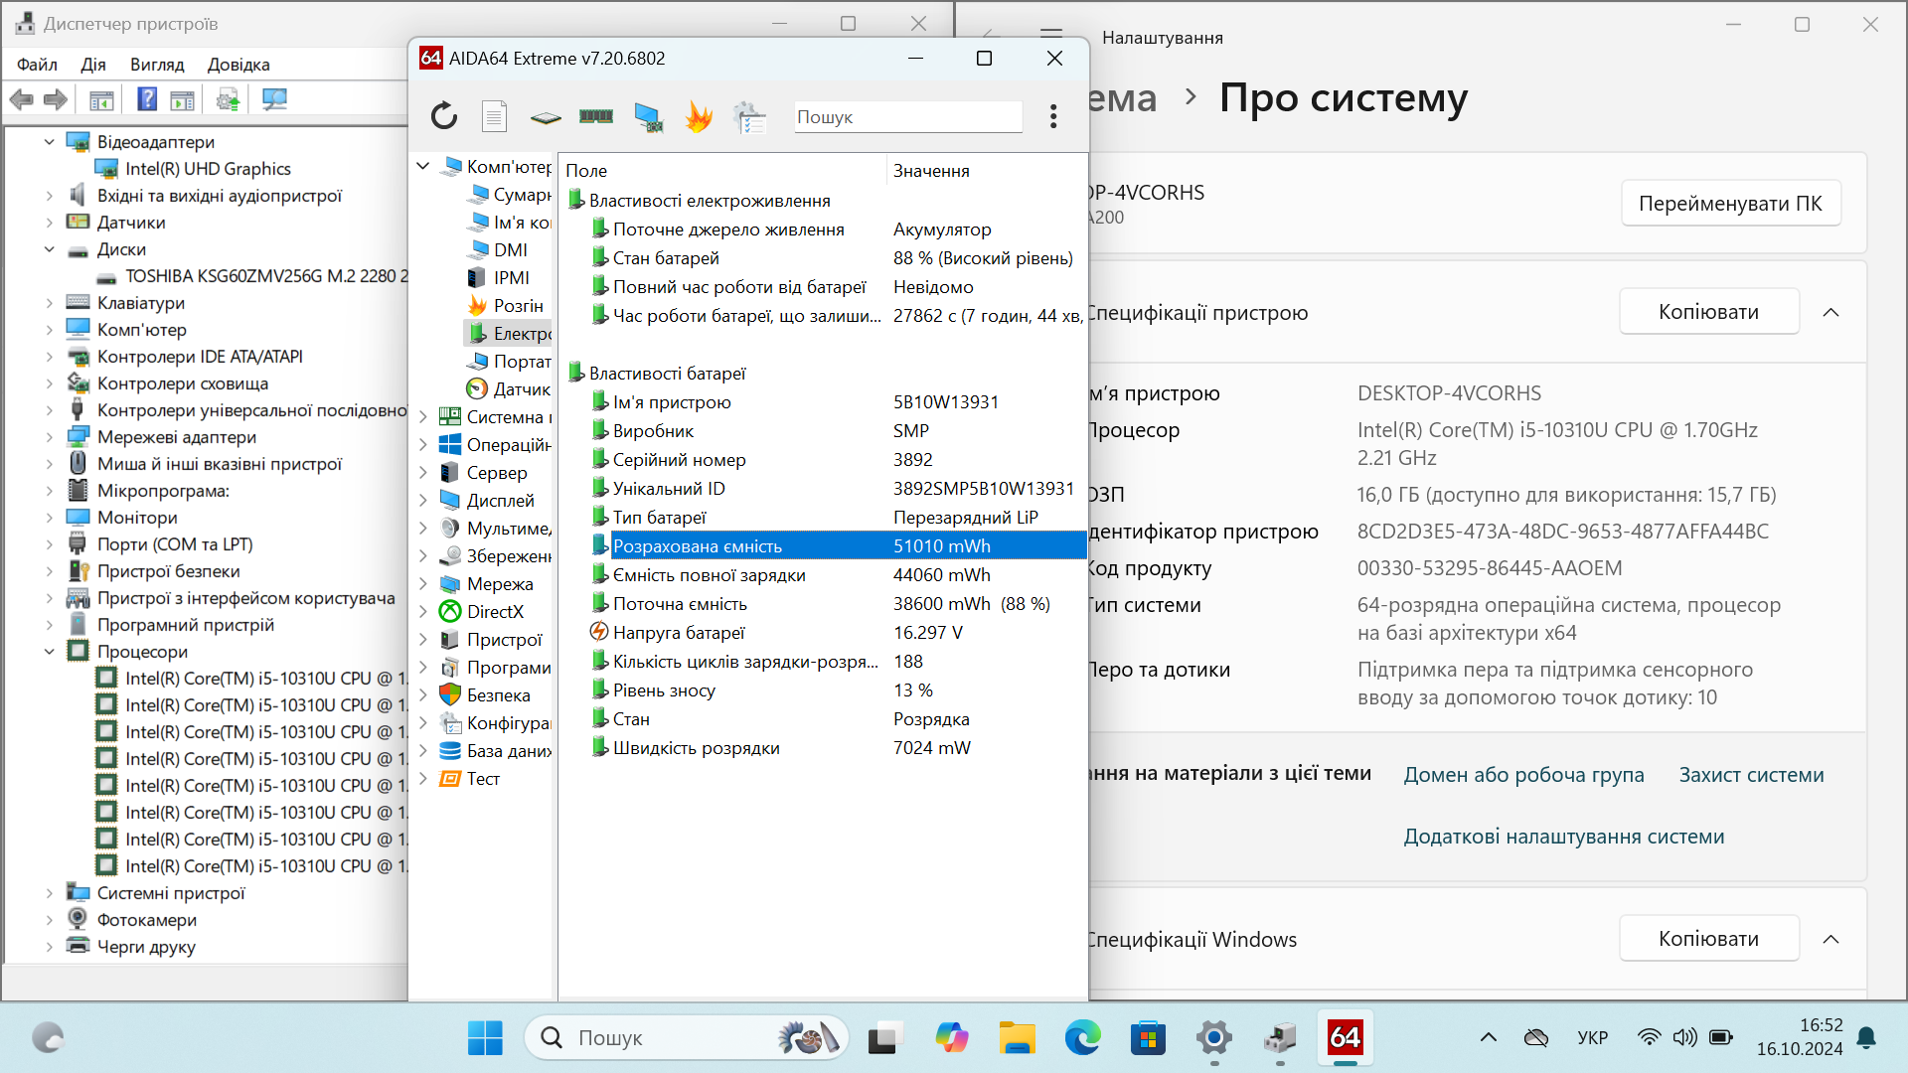
Task: Click Scan for hardware changes monitor icon
Action: 274,99
